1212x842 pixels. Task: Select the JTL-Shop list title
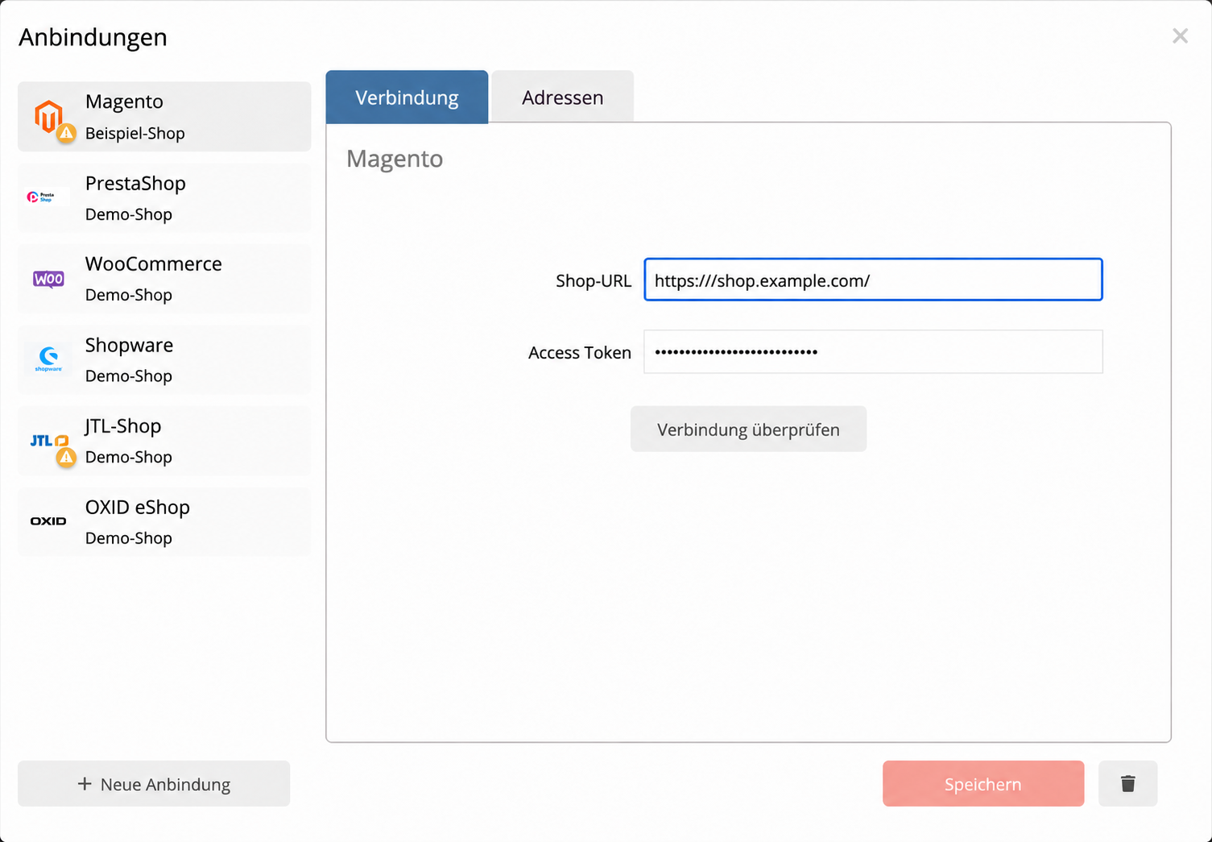pyautogui.click(x=122, y=425)
